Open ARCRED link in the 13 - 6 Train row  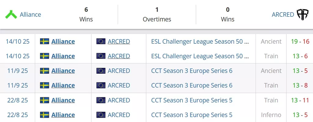tap(119, 56)
